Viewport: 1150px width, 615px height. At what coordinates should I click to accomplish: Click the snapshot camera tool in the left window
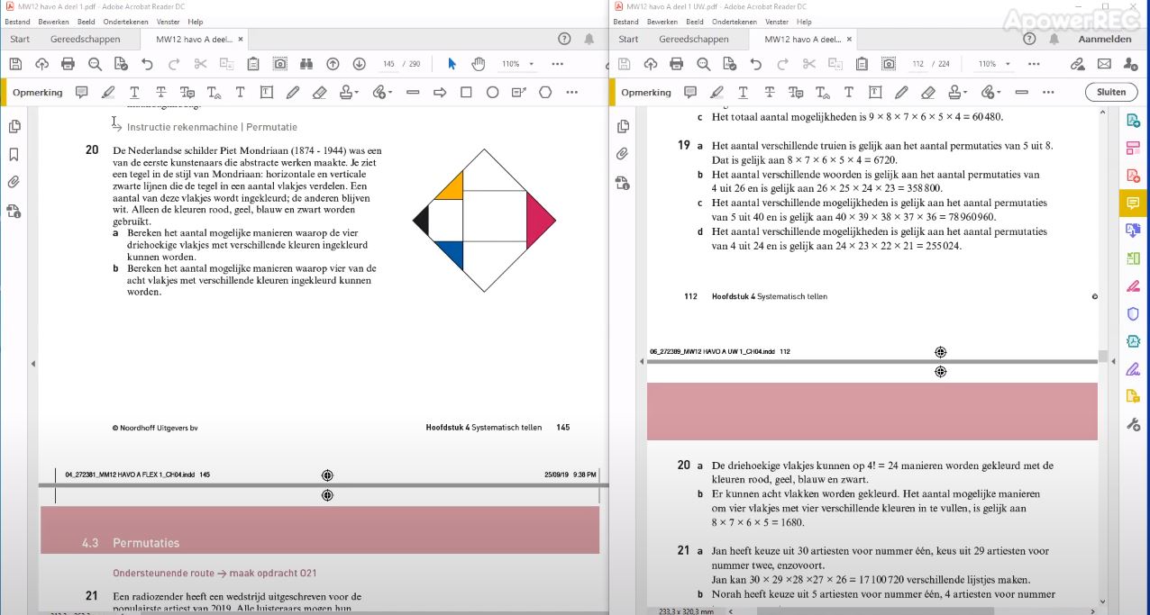tap(280, 64)
